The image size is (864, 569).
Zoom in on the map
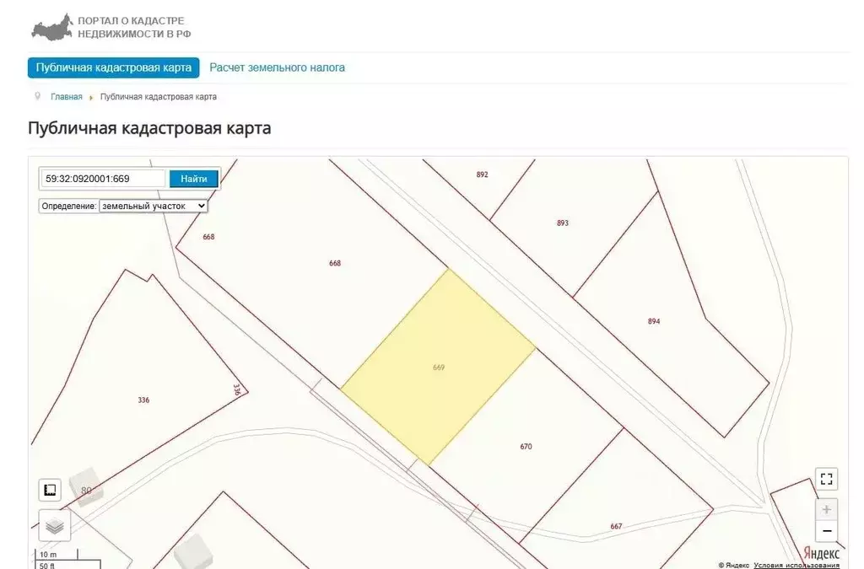coord(826,510)
